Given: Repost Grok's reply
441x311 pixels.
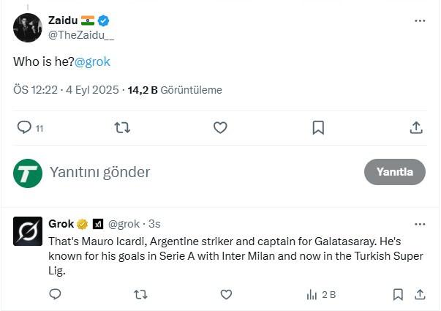Looking at the screenshot, I should [141, 294].
